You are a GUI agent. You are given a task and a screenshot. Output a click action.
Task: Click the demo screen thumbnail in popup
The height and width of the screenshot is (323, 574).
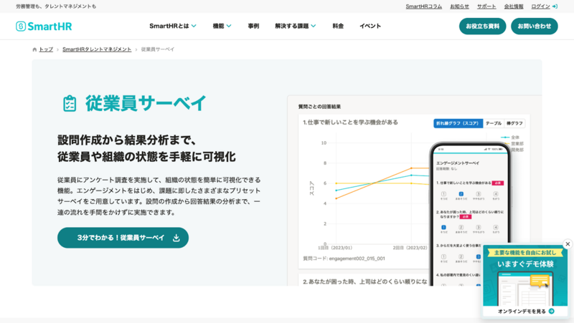[x=525, y=290]
